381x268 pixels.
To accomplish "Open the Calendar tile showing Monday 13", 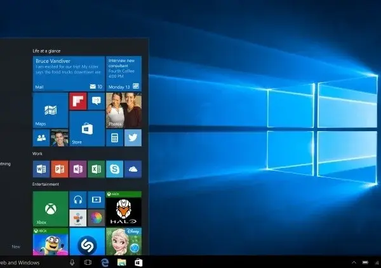I will coord(124,73).
